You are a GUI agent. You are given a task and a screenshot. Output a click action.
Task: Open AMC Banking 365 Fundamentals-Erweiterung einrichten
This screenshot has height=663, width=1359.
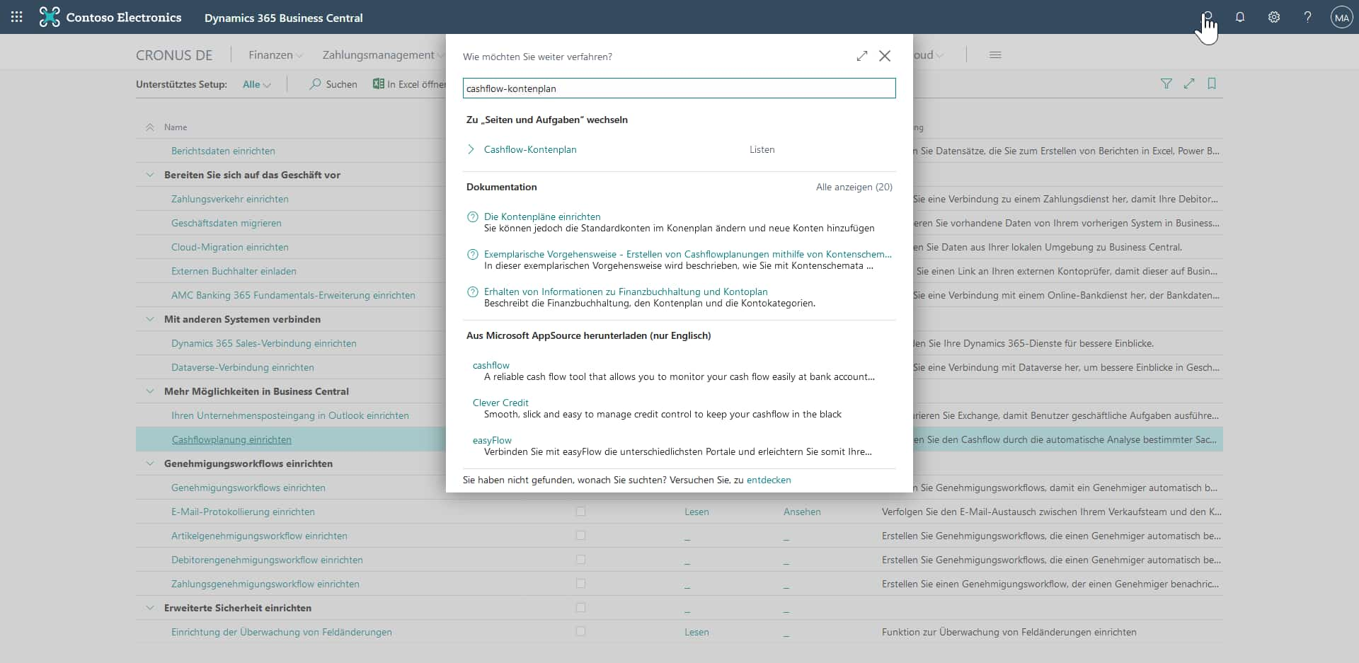click(293, 295)
